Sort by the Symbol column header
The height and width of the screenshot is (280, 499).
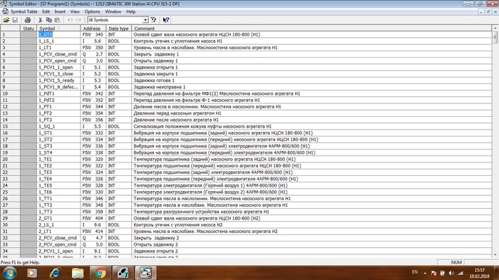pos(58,28)
